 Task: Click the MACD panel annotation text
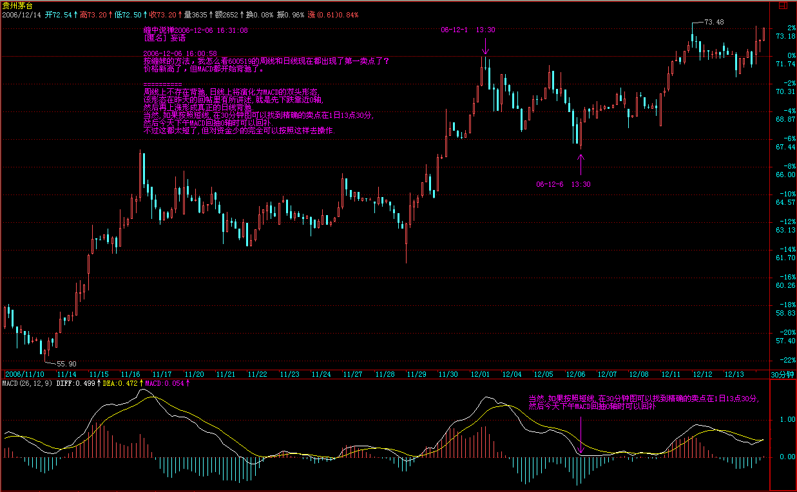tap(643, 402)
